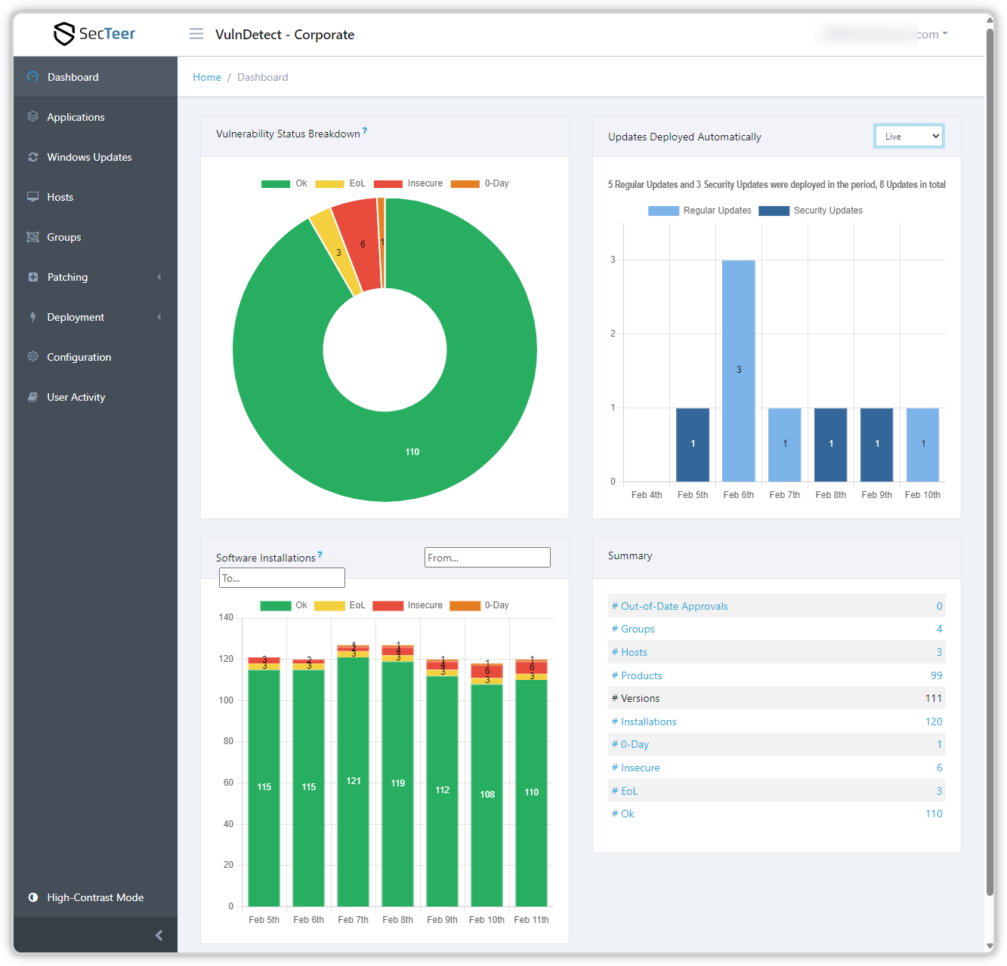Toggle the Insecure legend in donut chart
This screenshot has height=966, width=1007.
(x=409, y=183)
